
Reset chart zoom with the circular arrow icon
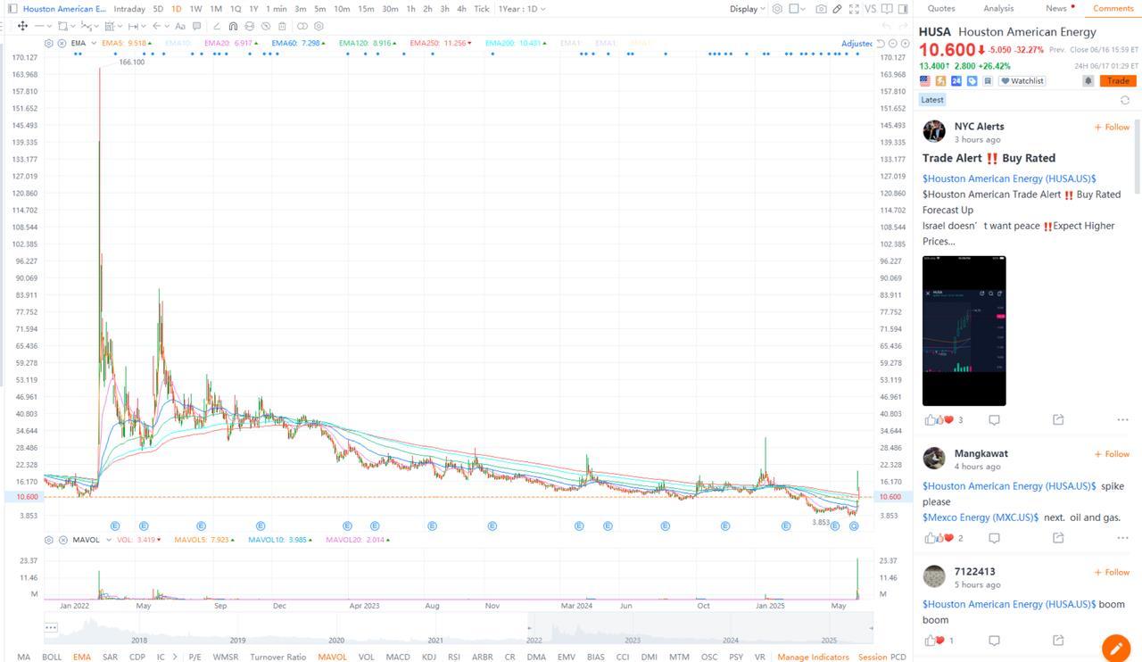(x=881, y=43)
